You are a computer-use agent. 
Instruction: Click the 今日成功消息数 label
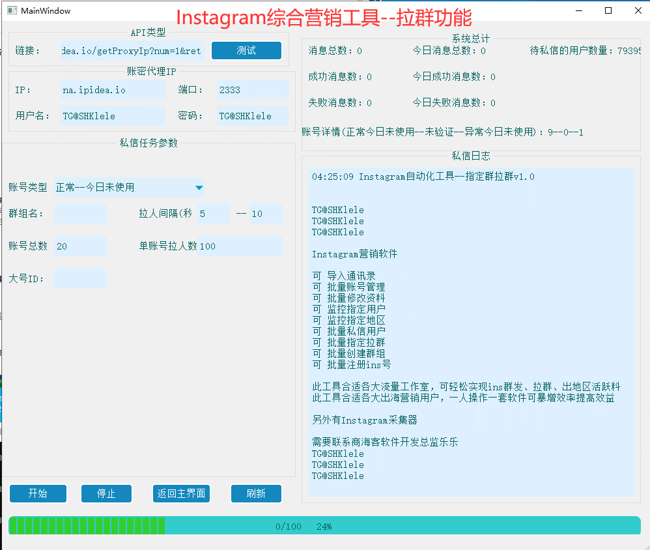[454, 77]
